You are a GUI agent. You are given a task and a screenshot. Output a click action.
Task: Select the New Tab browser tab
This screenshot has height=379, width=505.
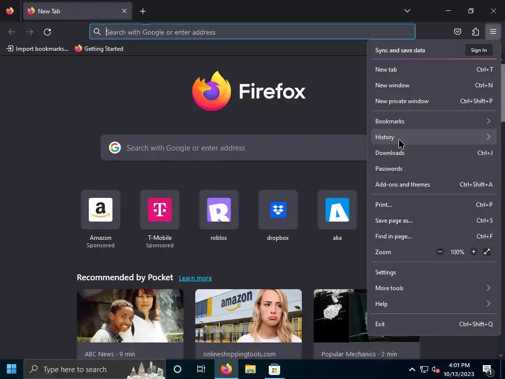pyautogui.click(x=77, y=11)
